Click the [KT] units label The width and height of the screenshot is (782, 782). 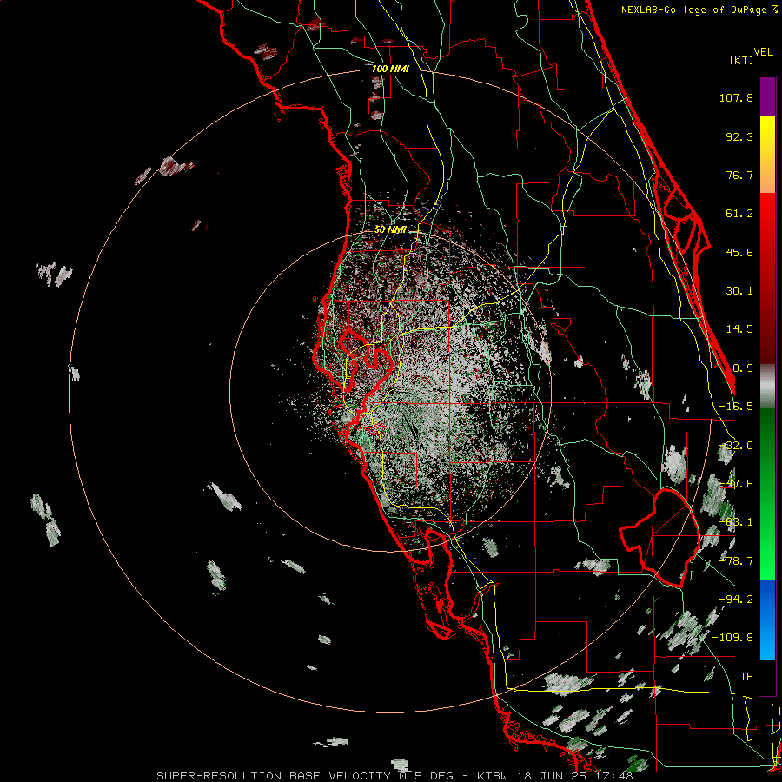pos(742,60)
